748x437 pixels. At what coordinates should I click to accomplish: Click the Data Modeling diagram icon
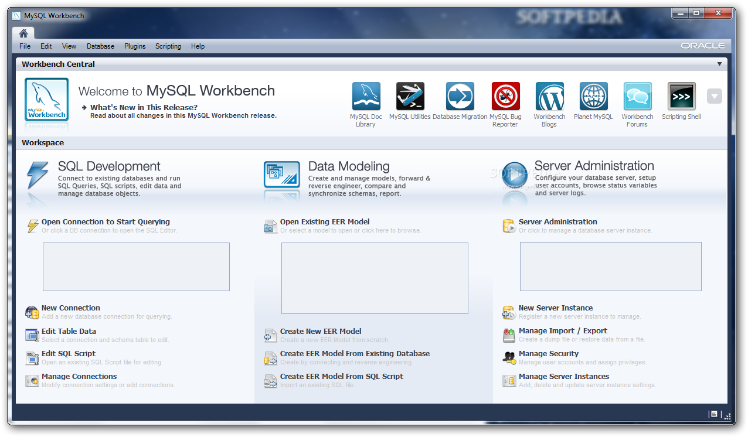281,175
